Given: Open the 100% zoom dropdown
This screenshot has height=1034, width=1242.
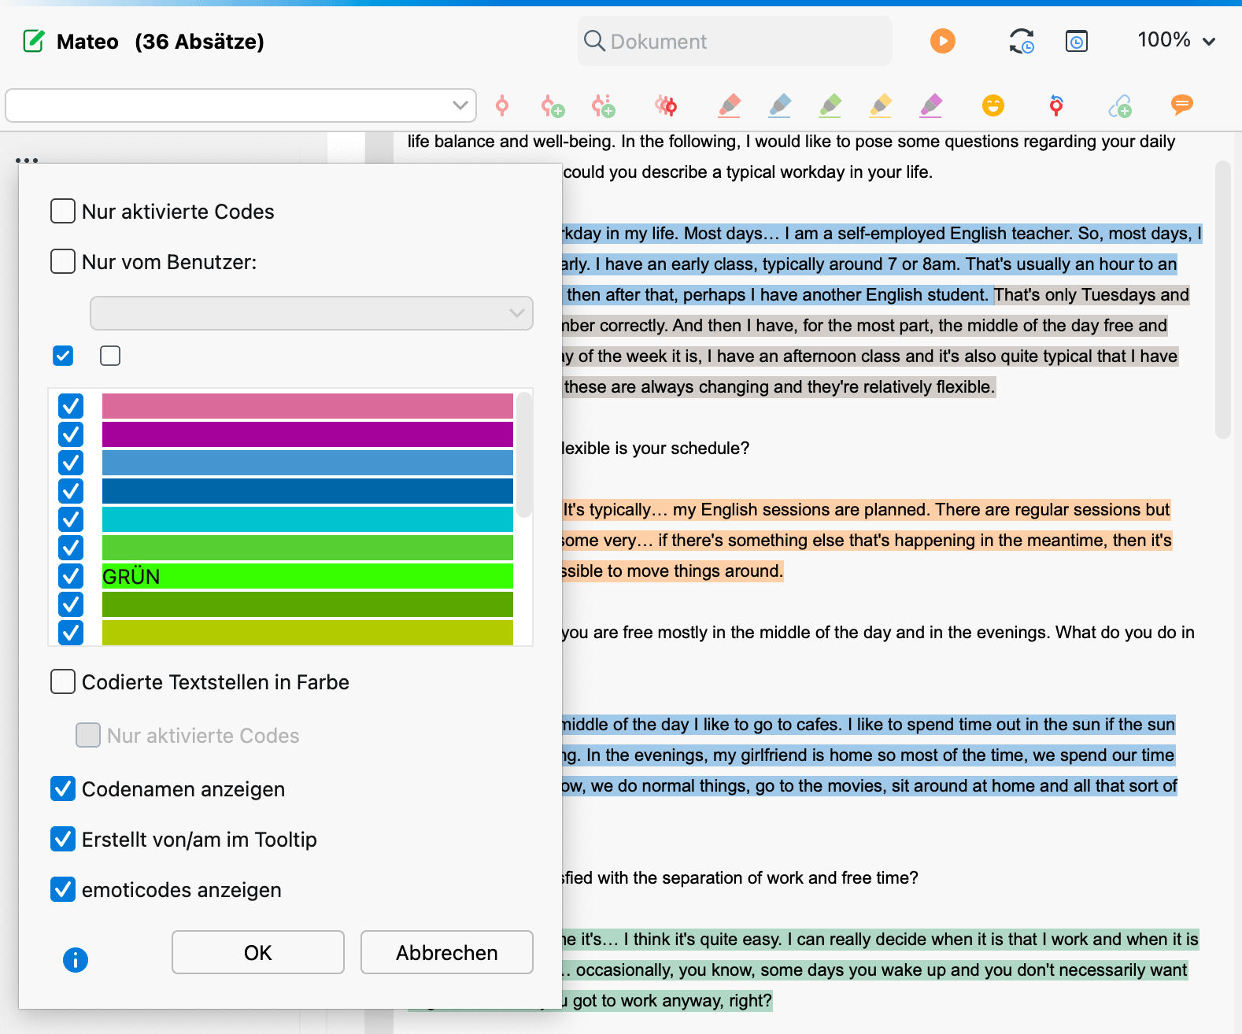Looking at the screenshot, I should tap(1176, 41).
